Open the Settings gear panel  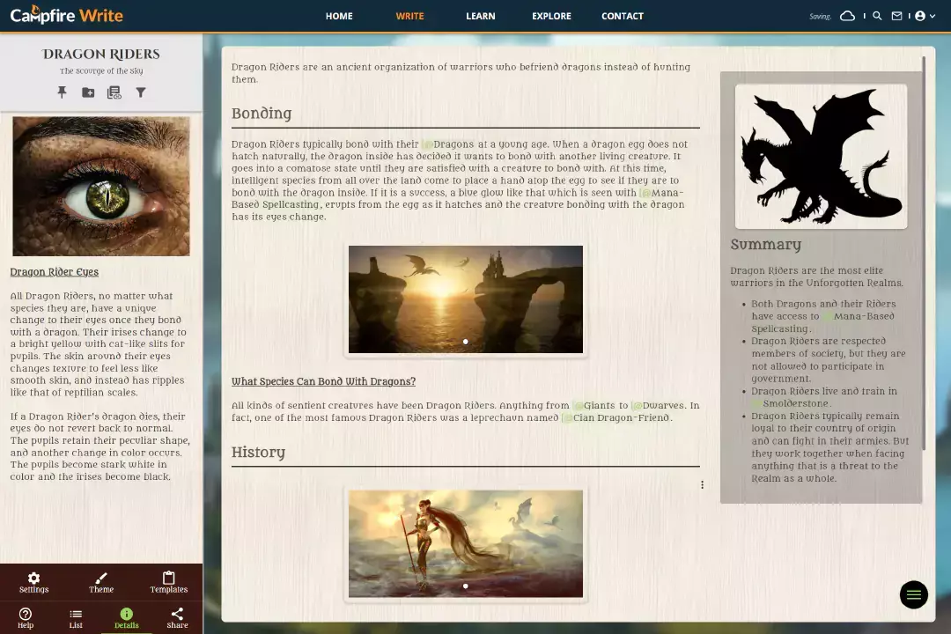tap(33, 583)
